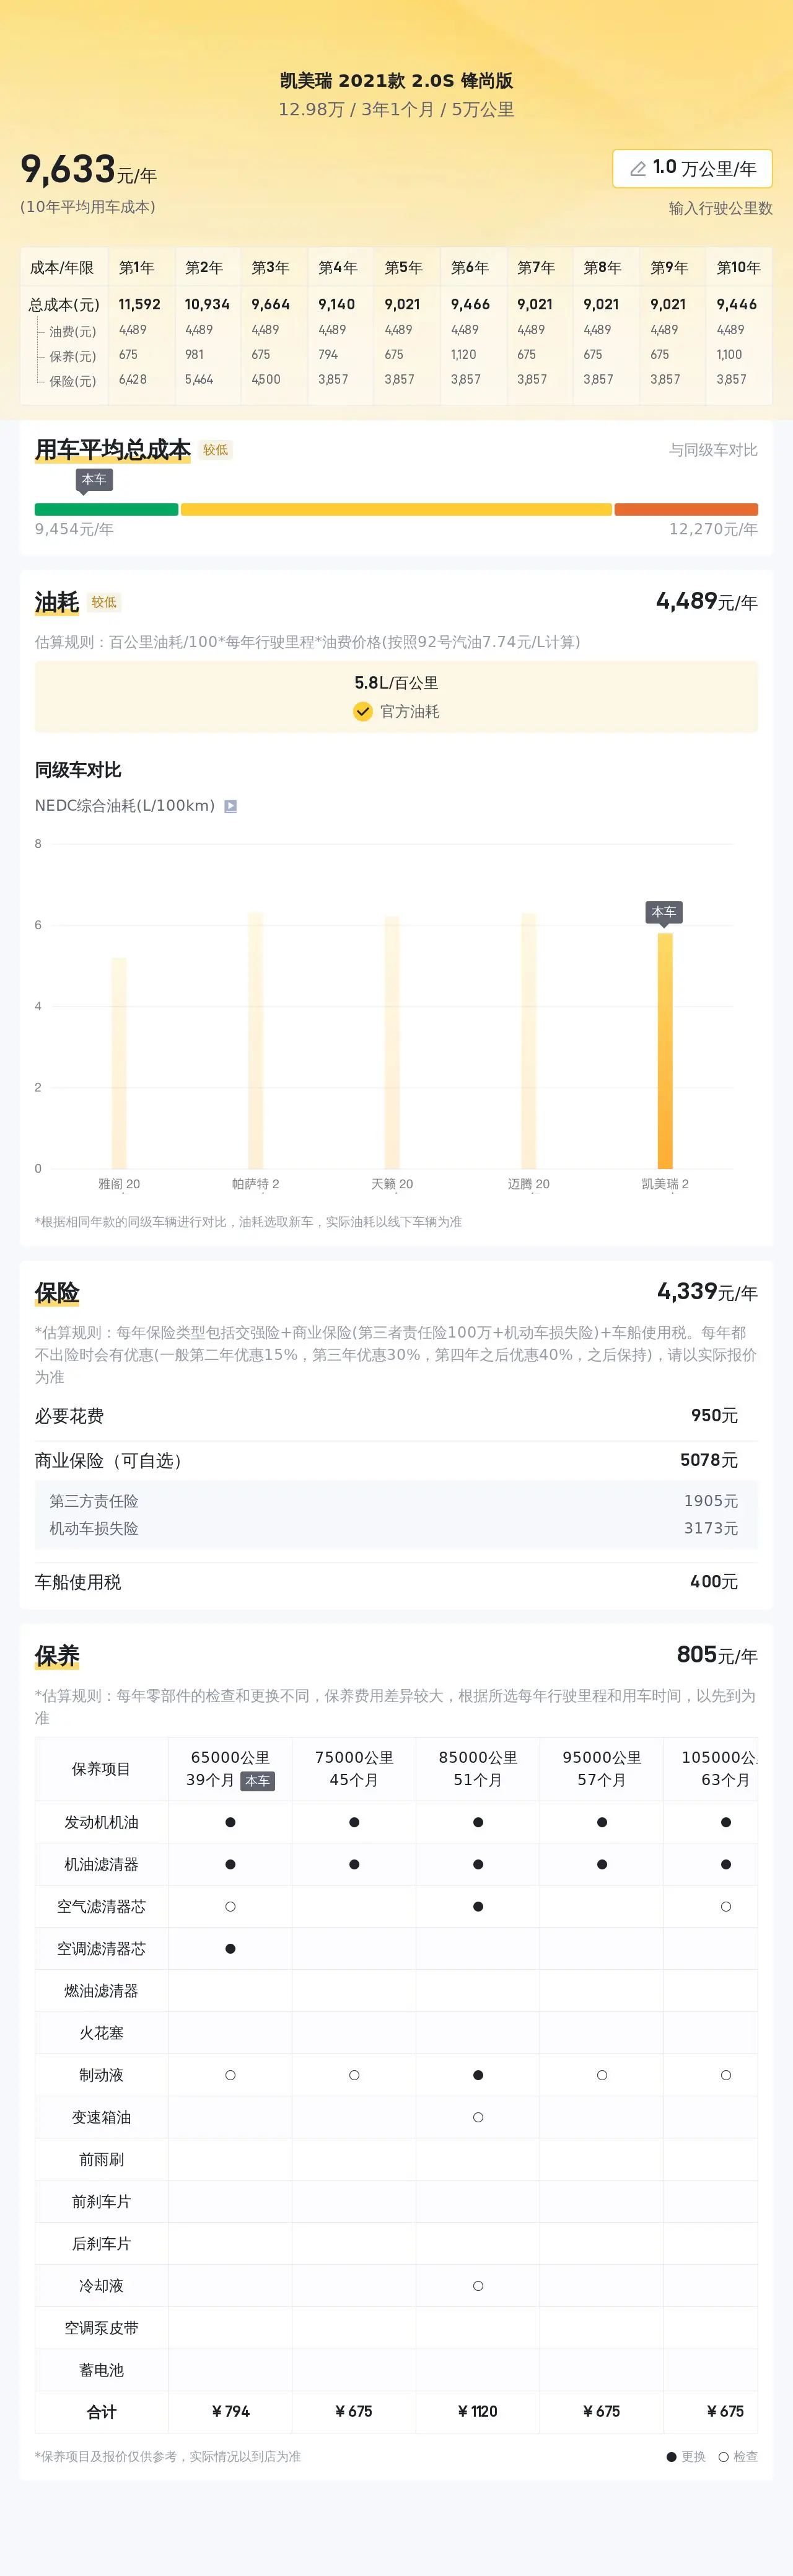The width and height of the screenshot is (793, 2576).
Task: Click the 5.8L/百公里 fuel consumption value
Action: point(396,683)
